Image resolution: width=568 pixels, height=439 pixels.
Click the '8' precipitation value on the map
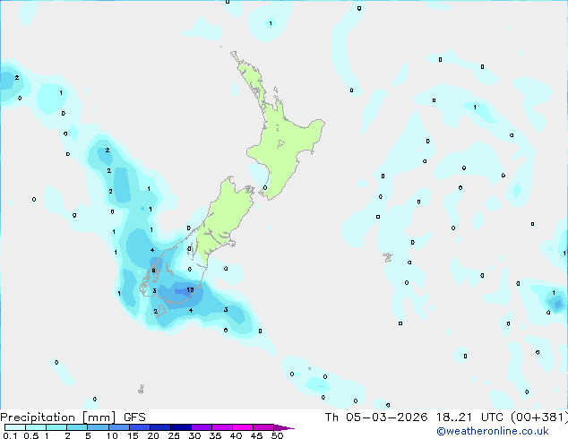point(153,271)
